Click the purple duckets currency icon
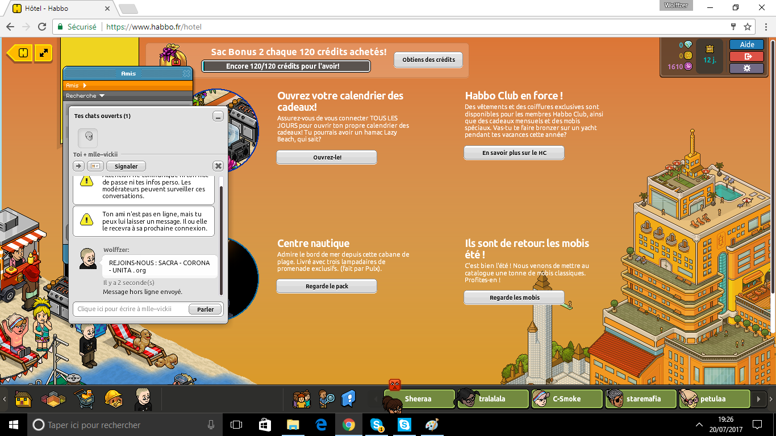The image size is (776, 436). tap(688, 66)
